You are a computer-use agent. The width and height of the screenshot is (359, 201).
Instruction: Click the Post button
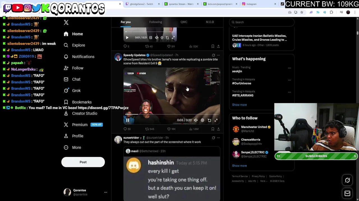tap(83, 162)
